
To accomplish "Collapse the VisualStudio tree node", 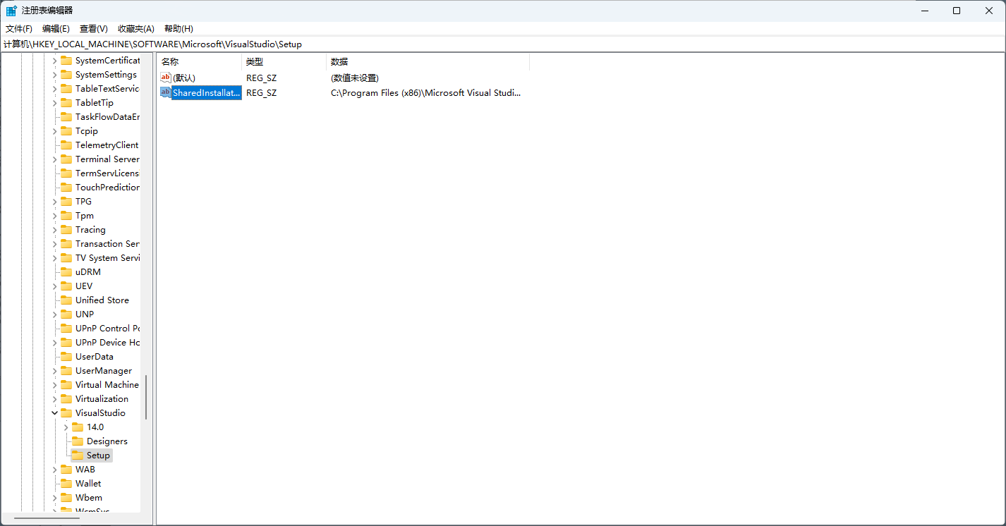I will pyautogui.click(x=54, y=413).
